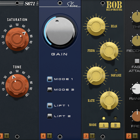Click the slot number 4 button
Viewport: 140px width, 140px height.
coord(43,136)
